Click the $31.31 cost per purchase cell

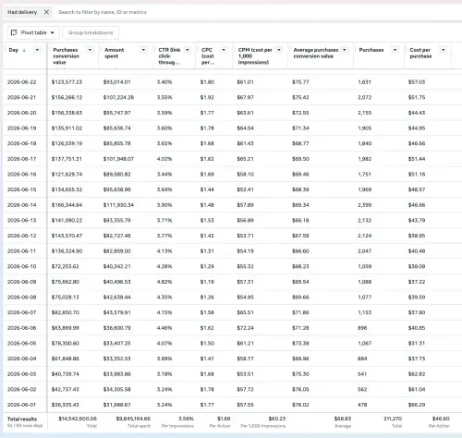pyautogui.click(x=417, y=343)
